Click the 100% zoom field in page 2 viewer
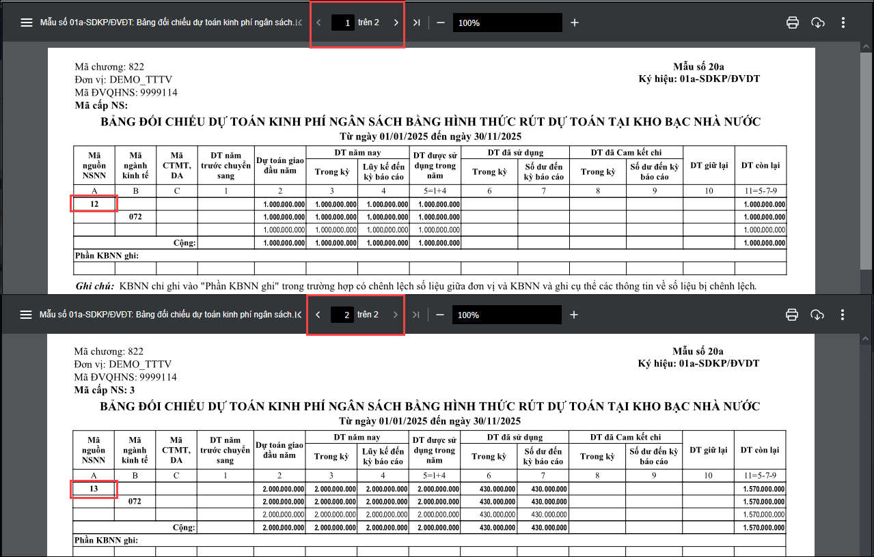874x557 pixels. (506, 315)
